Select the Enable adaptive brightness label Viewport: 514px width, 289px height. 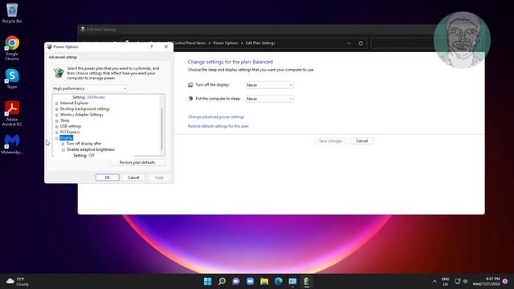(91, 149)
